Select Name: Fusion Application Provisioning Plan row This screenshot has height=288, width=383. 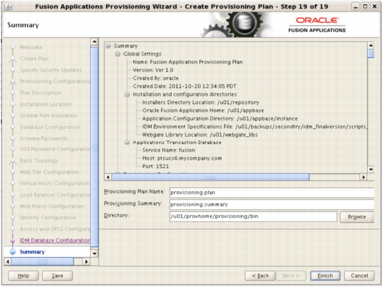click(188, 62)
